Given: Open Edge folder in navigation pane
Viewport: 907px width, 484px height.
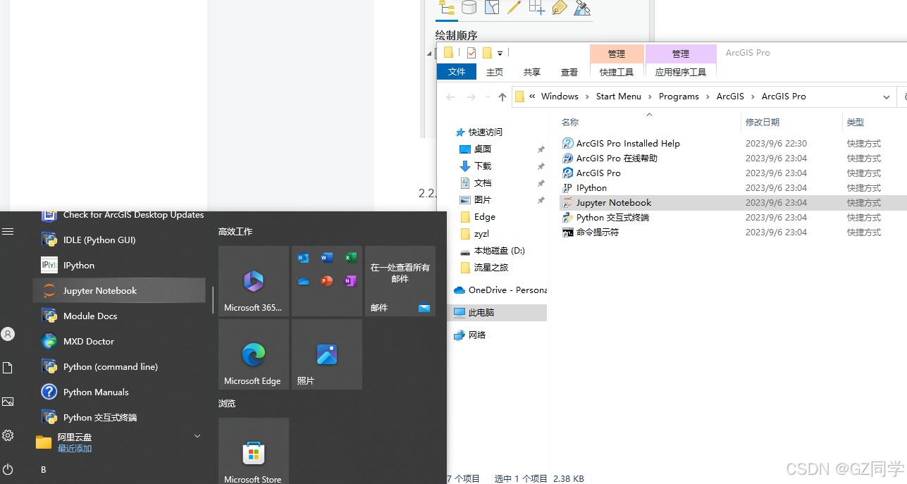Looking at the screenshot, I should tap(484, 217).
